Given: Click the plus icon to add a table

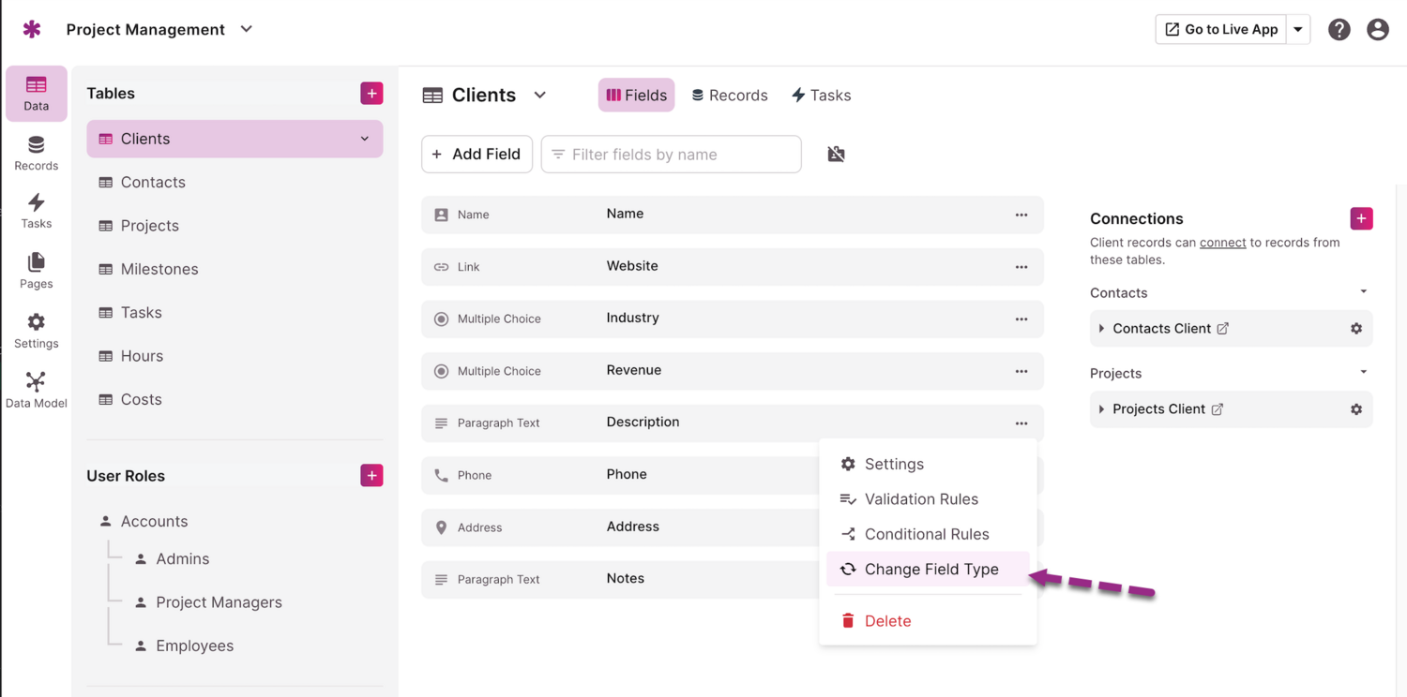Looking at the screenshot, I should [371, 94].
